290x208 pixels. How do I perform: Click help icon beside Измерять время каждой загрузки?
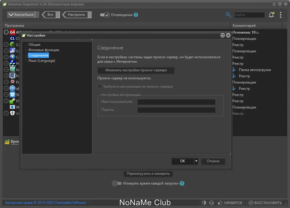(182, 183)
